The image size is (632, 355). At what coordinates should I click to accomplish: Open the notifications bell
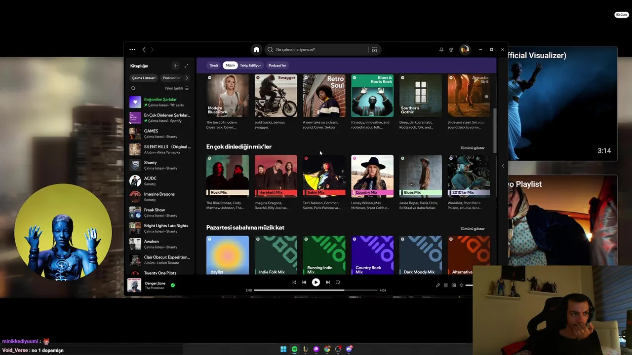click(x=441, y=49)
